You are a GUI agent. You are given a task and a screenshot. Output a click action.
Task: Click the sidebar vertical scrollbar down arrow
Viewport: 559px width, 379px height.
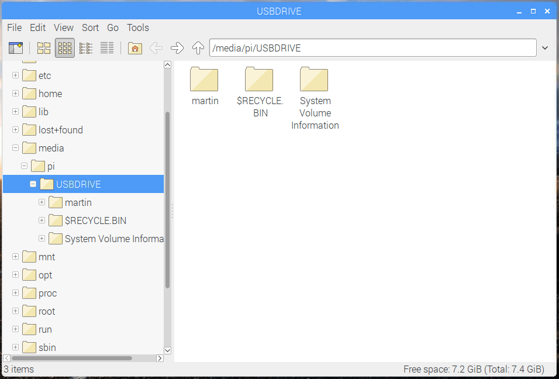[168, 350]
